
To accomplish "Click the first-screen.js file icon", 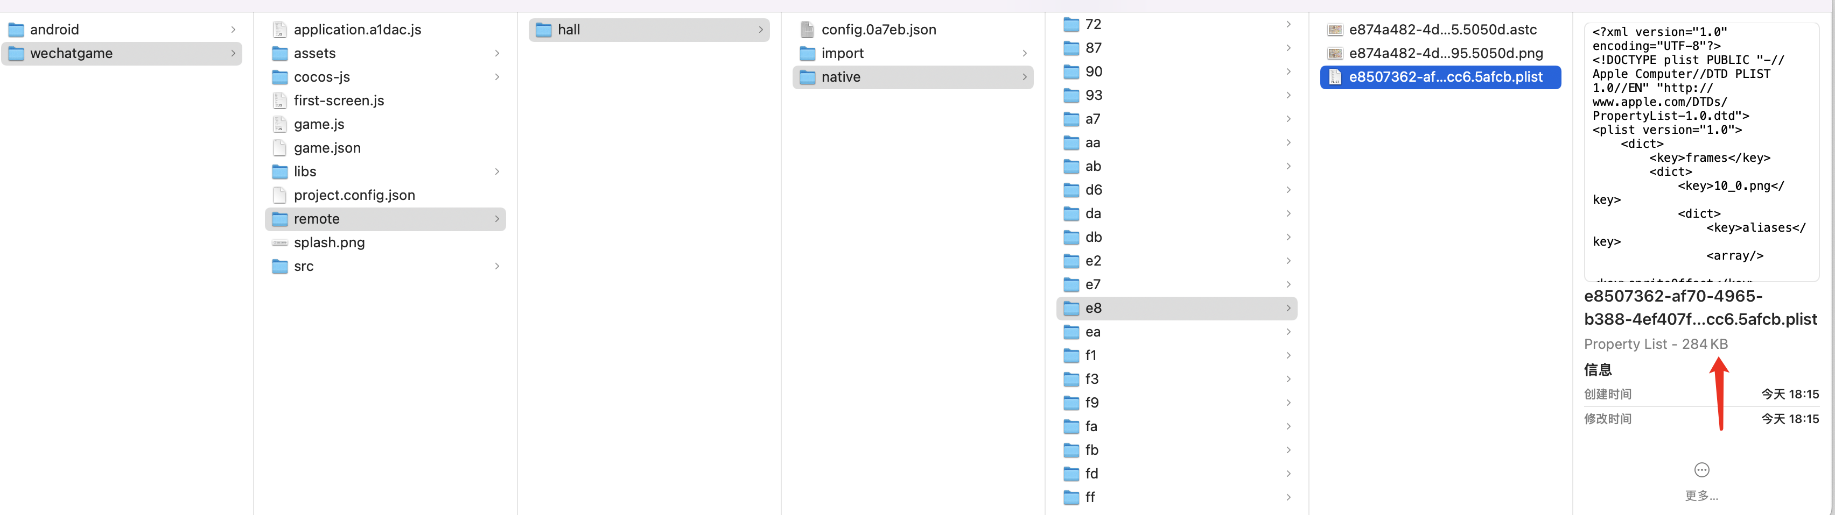I will pos(280,101).
